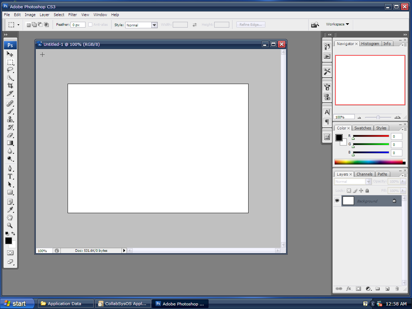Select the Horizontal Type tool
Screen dimensions: 412x309
[x=10, y=176]
